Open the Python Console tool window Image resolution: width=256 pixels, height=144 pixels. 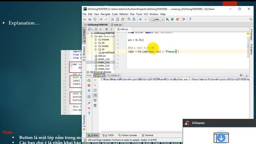click(x=128, y=135)
